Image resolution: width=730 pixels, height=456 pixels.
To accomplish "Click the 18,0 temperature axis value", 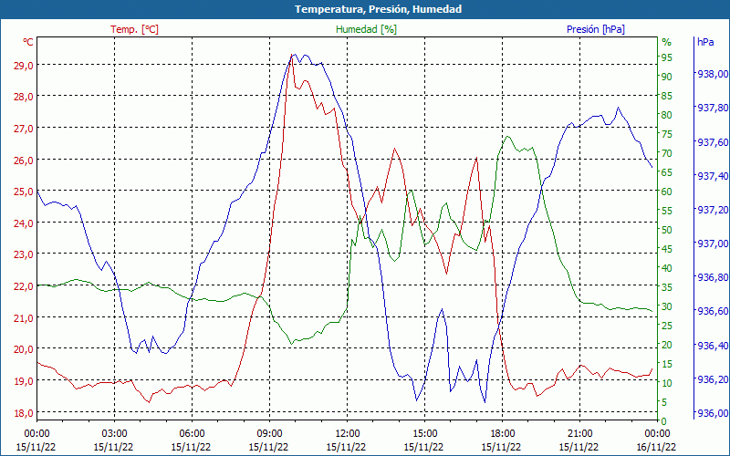I will 24,413.
